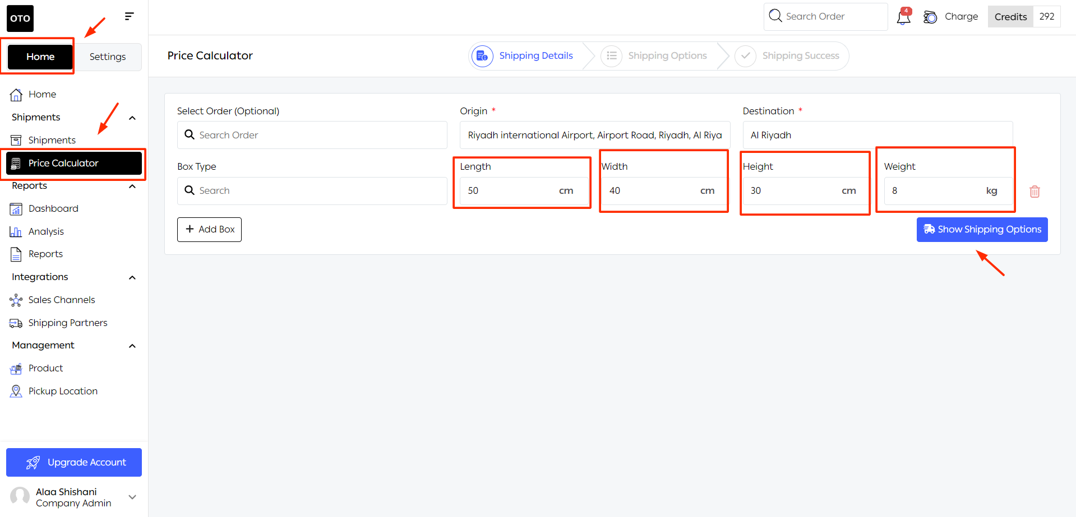Open Analysis page in sidebar
Viewport: 1076px width, 517px height.
pos(46,231)
